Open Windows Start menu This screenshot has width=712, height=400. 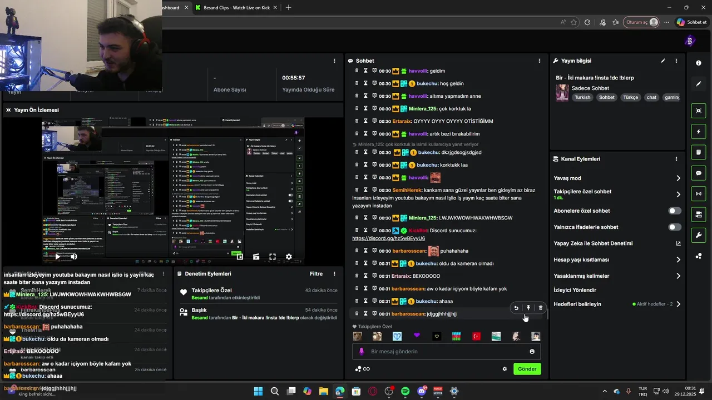tap(258, 391)
